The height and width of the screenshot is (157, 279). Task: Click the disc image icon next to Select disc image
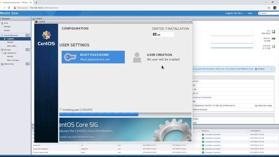(x=256, y=106)
